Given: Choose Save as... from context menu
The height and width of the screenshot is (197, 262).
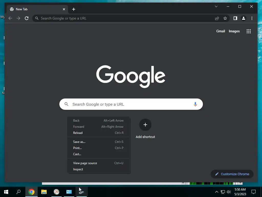Looking at the screenshot, I should pyautogui.click(x=98, y=142).
